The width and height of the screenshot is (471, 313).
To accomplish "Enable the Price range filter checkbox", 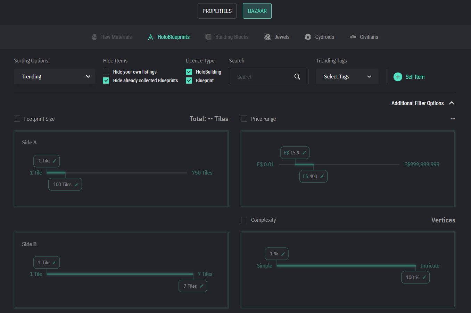I will (x=244, y=119).
